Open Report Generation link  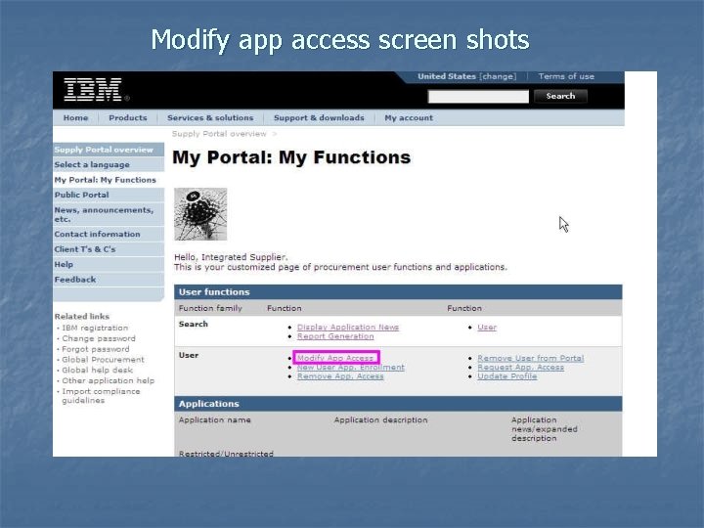point(335,336)
